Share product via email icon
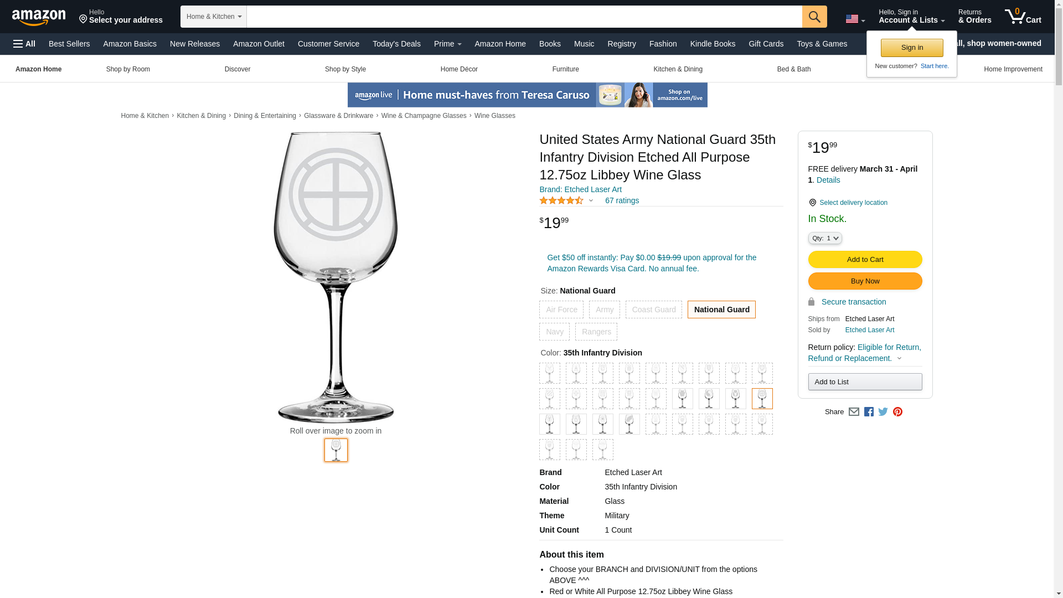Viewport: 1063px width, 598px height. 854,412
